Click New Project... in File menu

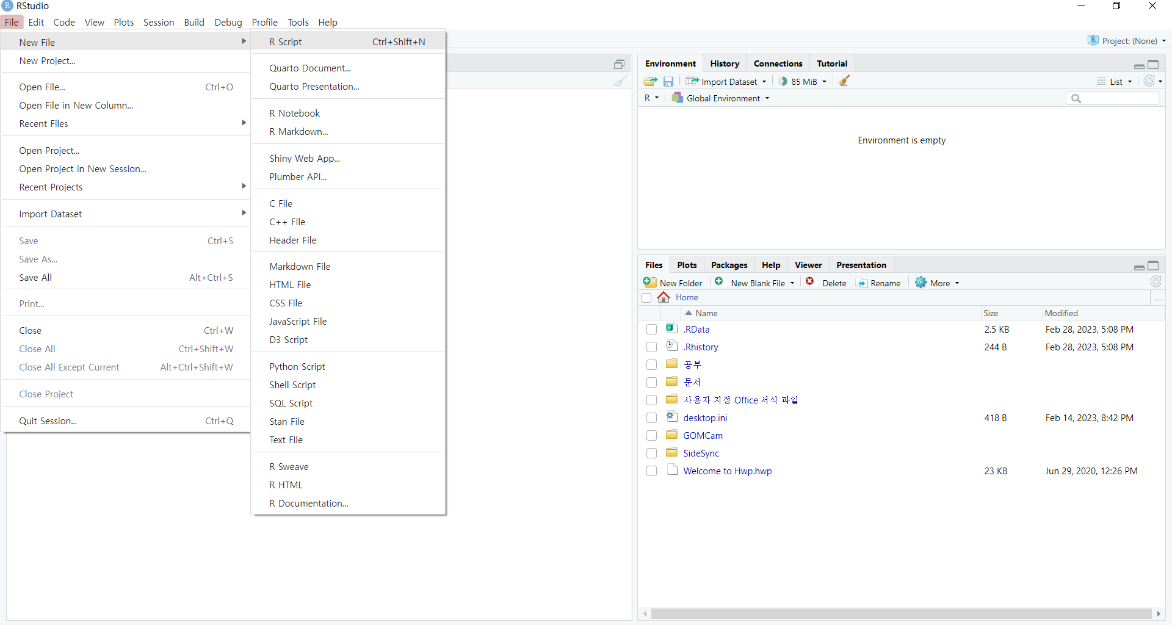[126, 60]
